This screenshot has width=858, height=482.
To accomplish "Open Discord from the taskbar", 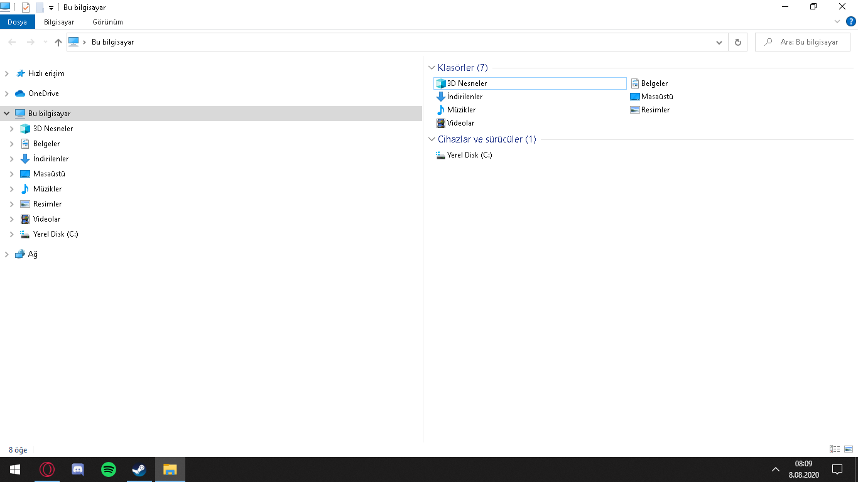I will point(78,469).
